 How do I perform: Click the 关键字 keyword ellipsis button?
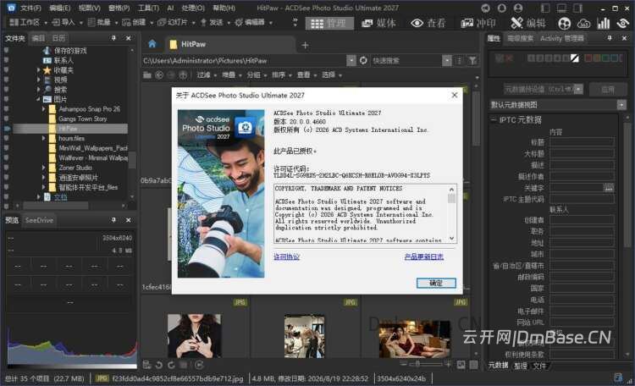pos(609,188)
